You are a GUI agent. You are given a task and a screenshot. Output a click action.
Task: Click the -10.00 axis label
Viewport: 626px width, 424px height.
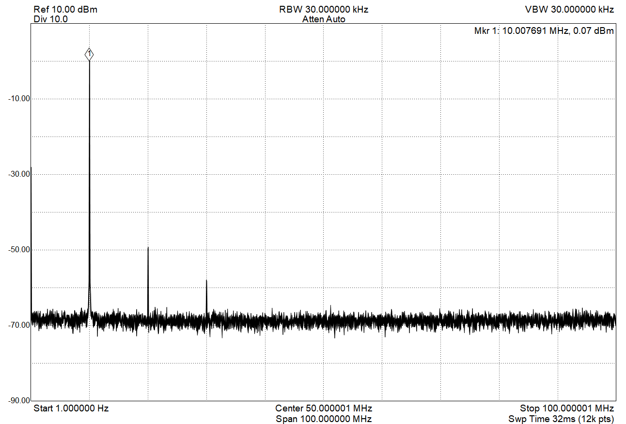pyautogui.click(x=18, y=99)
